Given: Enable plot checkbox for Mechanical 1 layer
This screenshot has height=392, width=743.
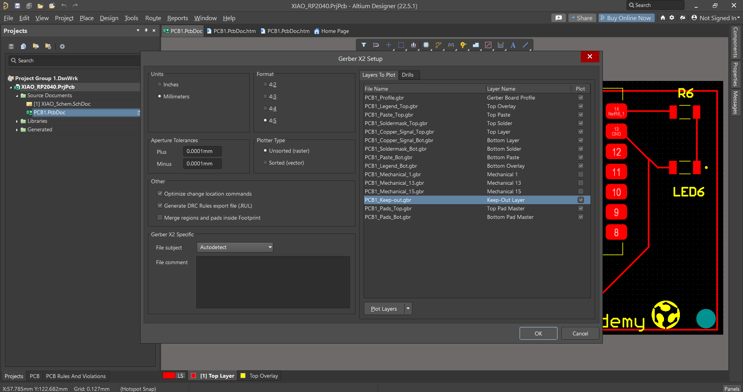Looking at the screenshot, I should pyautogui.click(x=581, y=174).
